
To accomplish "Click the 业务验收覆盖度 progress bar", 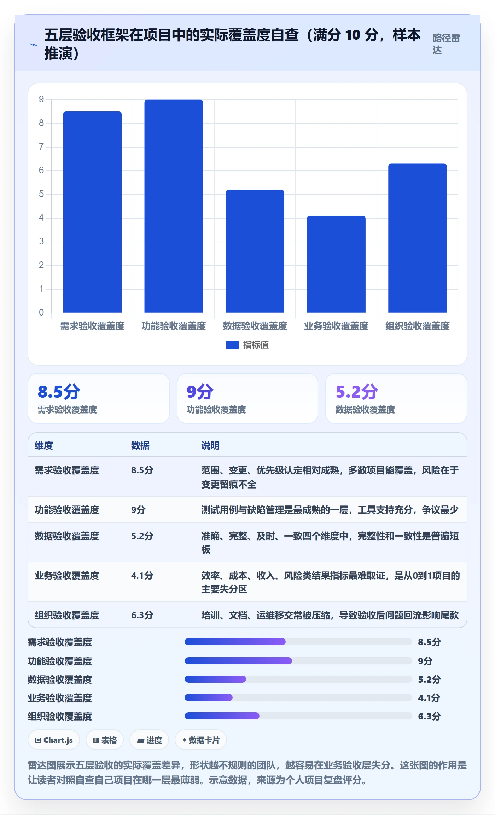I will 298,698.
